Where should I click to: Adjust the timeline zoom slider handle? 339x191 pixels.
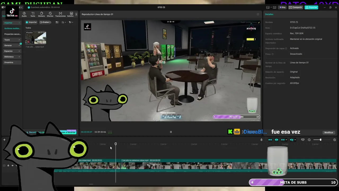click(320, 140)
